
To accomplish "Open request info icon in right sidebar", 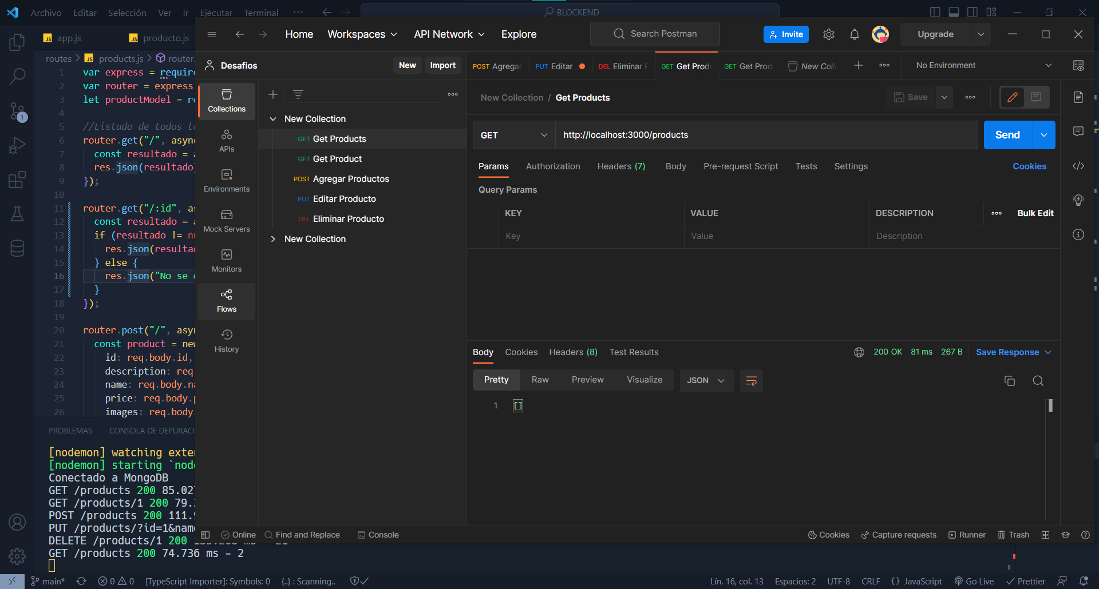I will (1078, 234).
